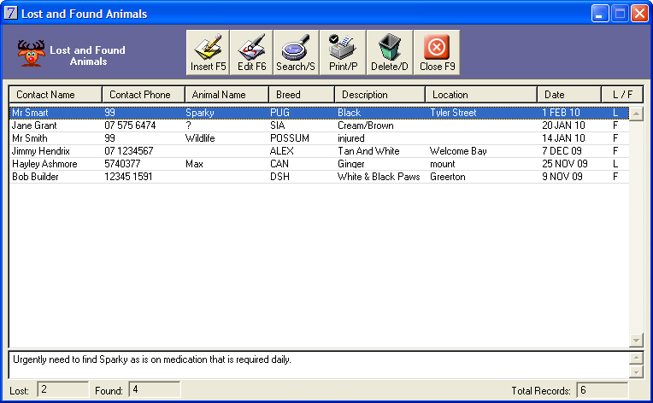This screenshot has width=653, height=403.
Task: Sort by Breed column header
Action: pos(302,95)
